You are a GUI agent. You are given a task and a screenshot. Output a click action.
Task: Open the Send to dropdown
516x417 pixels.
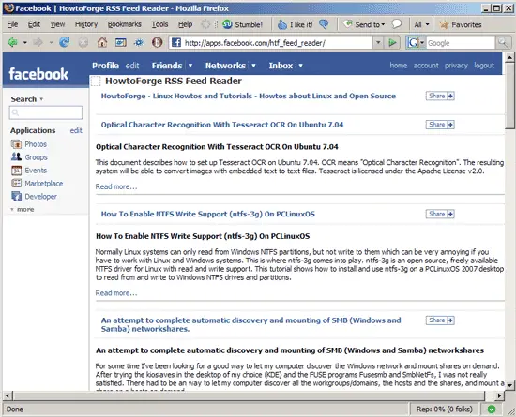point(363,24)
